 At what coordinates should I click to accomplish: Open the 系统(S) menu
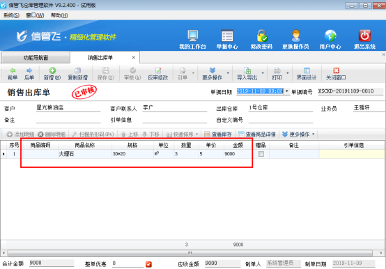[11, 15]
